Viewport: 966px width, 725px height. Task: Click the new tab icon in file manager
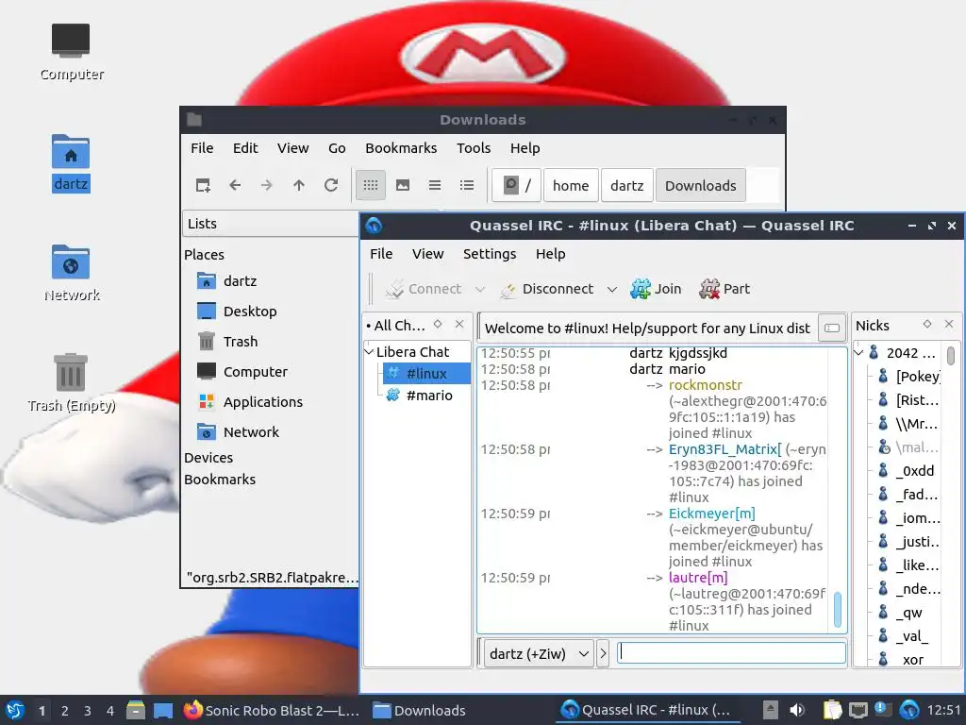coord(203,185)
